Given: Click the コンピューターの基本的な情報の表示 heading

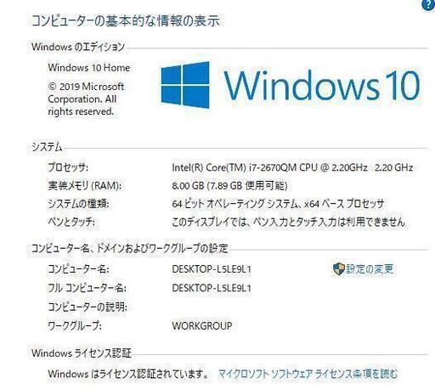Looking at the screenshot, I should pos(126,21).
